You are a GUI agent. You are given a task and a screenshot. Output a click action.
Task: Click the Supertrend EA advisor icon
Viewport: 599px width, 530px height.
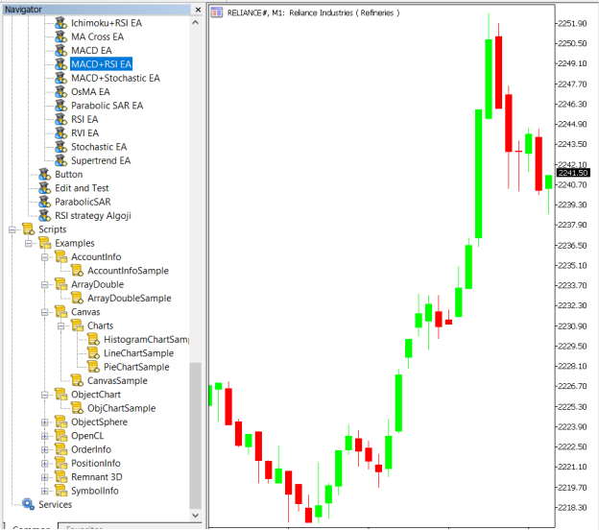pyautogui.click(x=60, y=160)
